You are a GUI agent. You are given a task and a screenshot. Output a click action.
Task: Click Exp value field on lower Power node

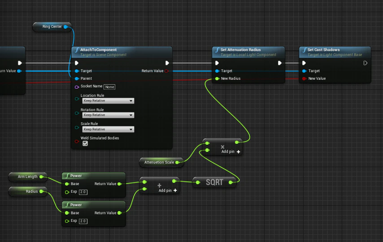click(83, 221)
